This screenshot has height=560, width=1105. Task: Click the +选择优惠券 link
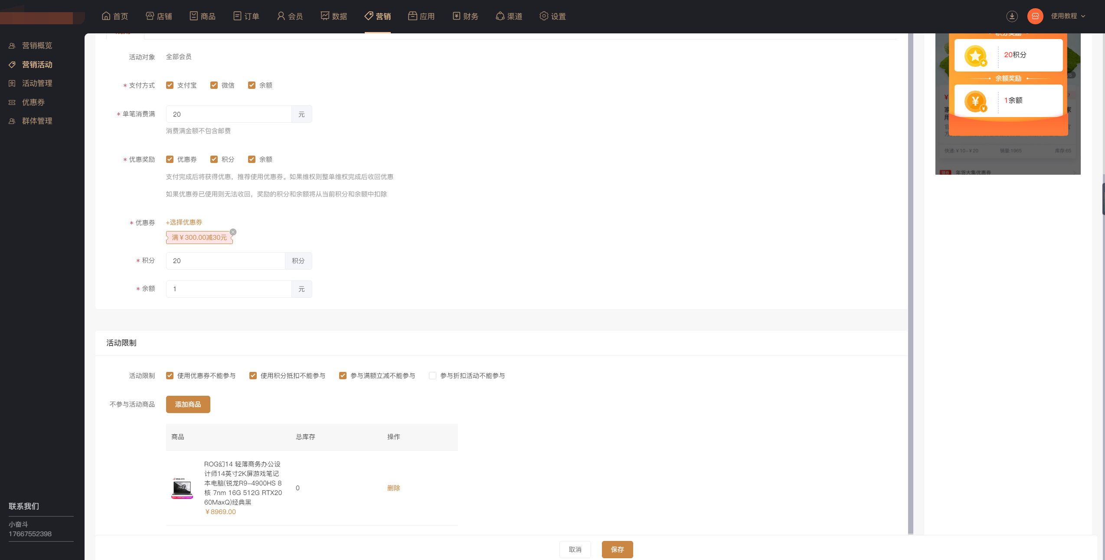(184, 222)
